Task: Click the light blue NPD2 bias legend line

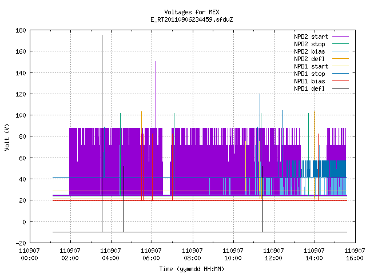Action: 340,51
